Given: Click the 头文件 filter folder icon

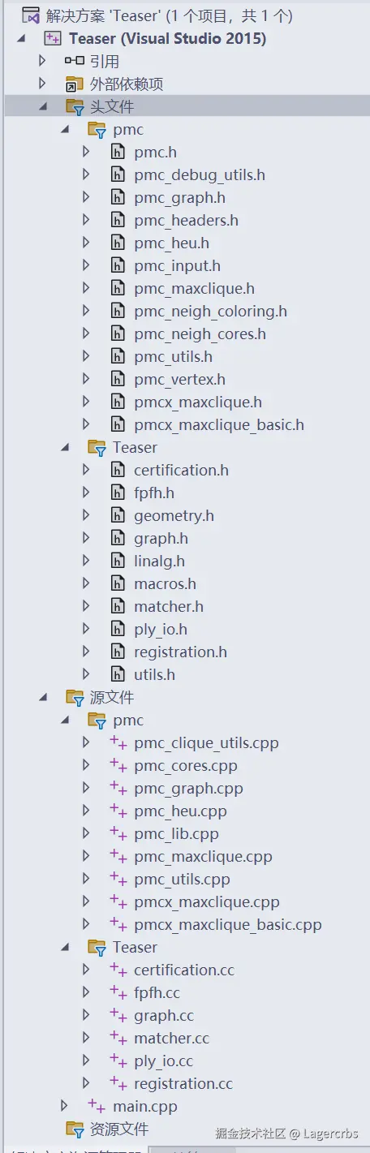Looking at the screenshot, I should tap(75, 106).
